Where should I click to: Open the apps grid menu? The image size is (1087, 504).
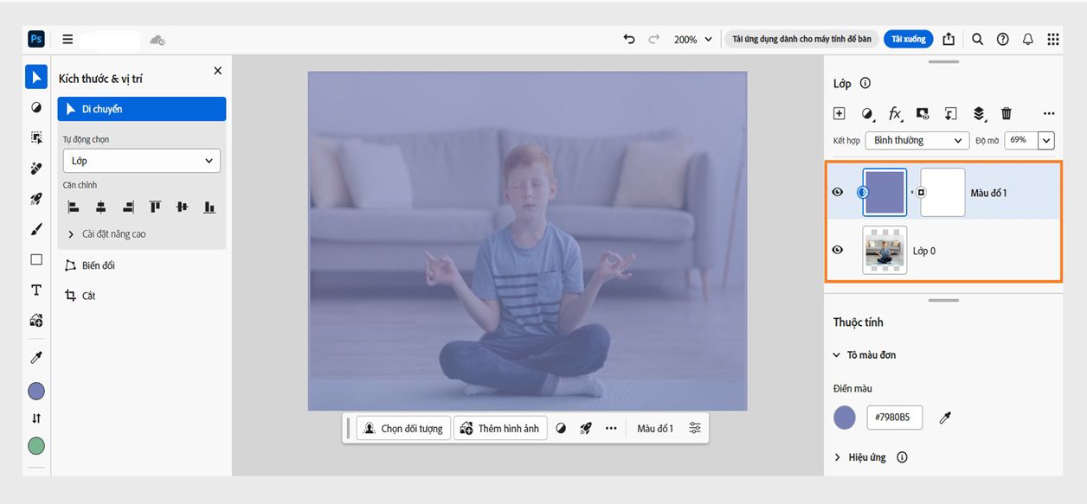coord(1053,39)
